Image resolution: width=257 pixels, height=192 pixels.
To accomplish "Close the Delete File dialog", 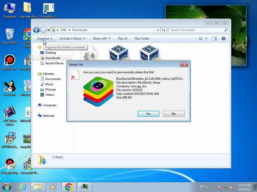I will point(184,65).
